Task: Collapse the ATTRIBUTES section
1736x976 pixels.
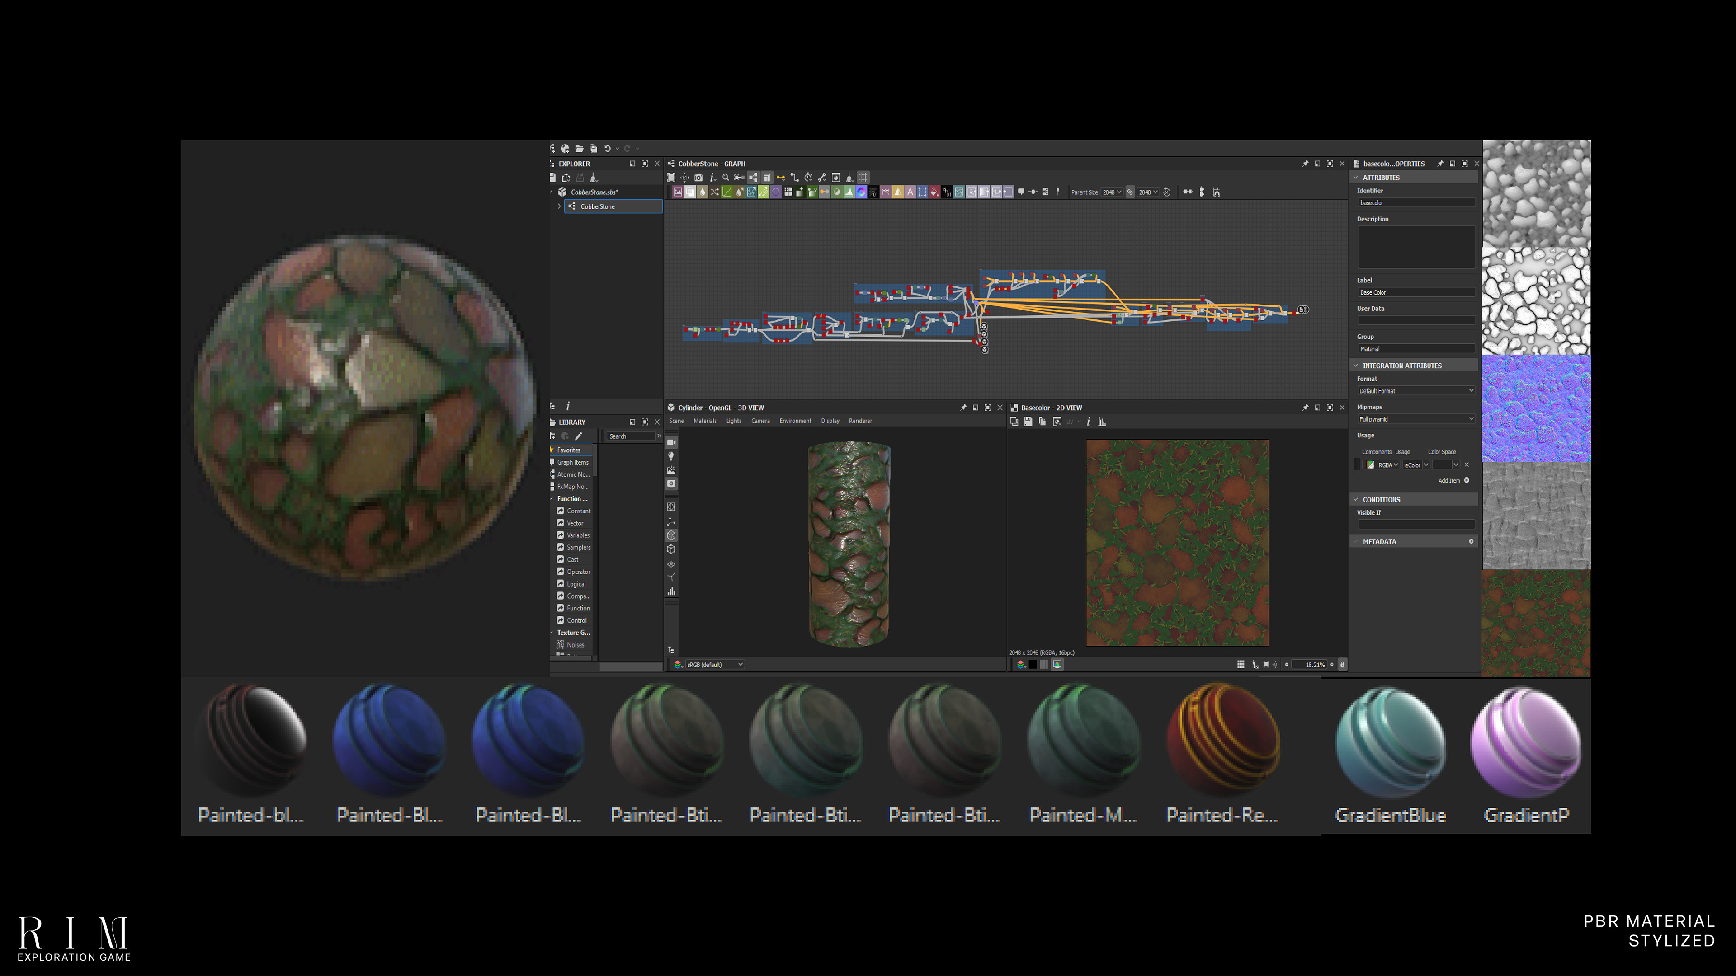Action: [x=1356, y=178]
